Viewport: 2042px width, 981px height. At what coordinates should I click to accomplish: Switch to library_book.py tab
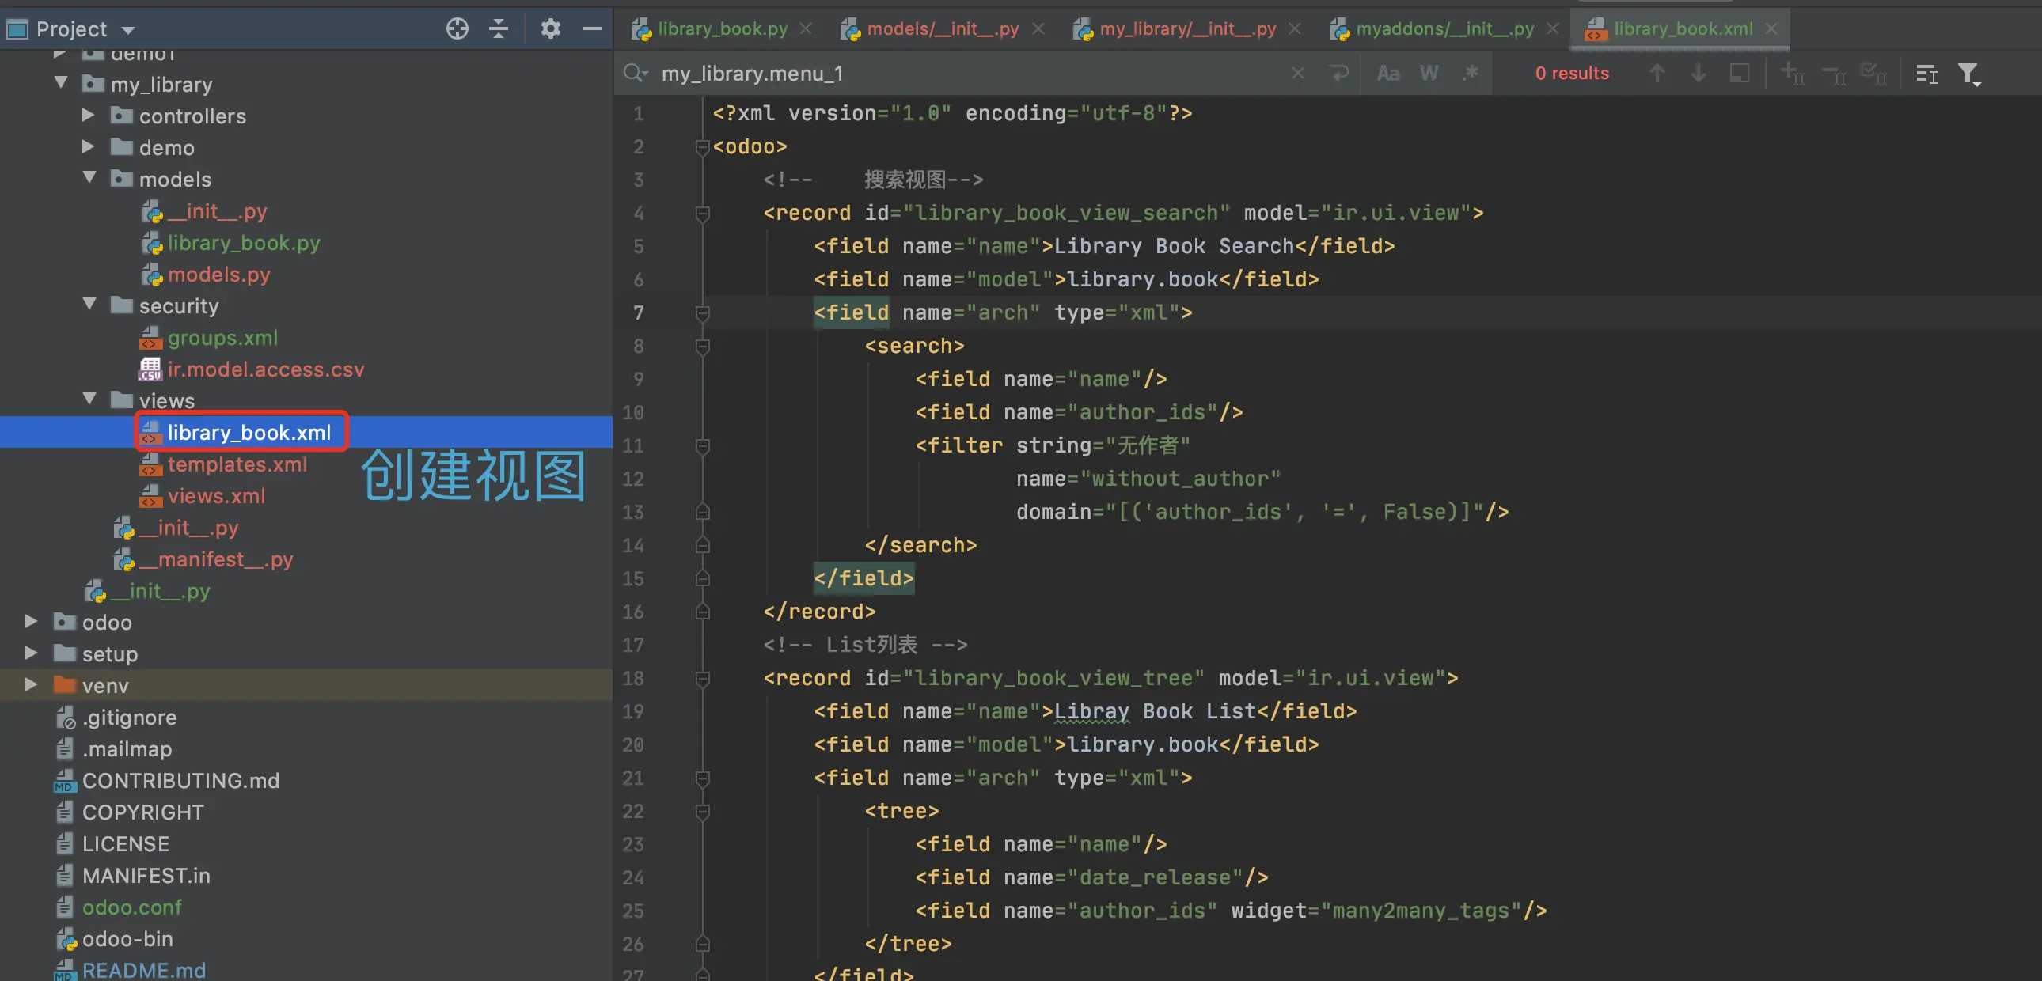pyautogui.click(x=721, y=29)
